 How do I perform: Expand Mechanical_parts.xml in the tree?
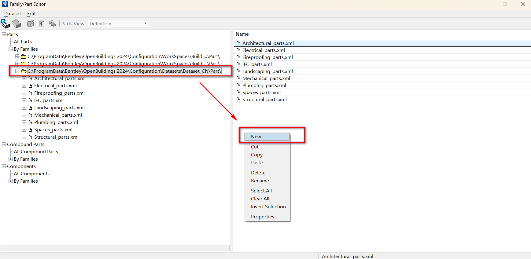(x=24, y=115)
